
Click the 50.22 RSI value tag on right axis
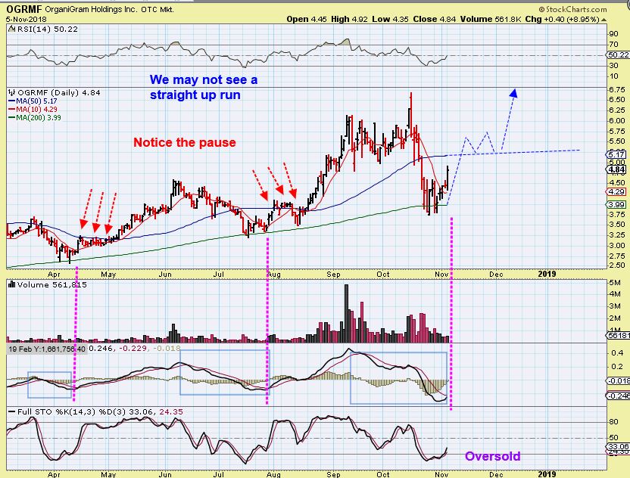point(619,55)
